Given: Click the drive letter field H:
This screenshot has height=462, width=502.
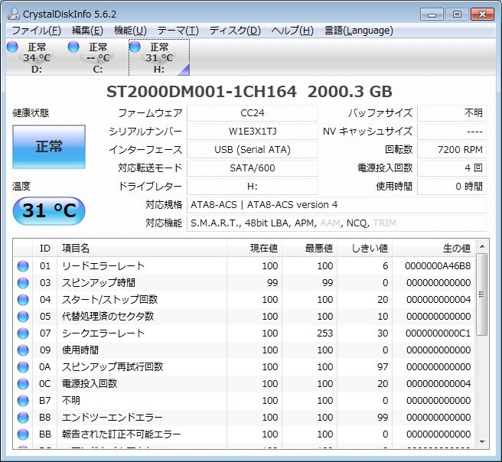Looking at the screenshot, I should click(x=253, y=187).
